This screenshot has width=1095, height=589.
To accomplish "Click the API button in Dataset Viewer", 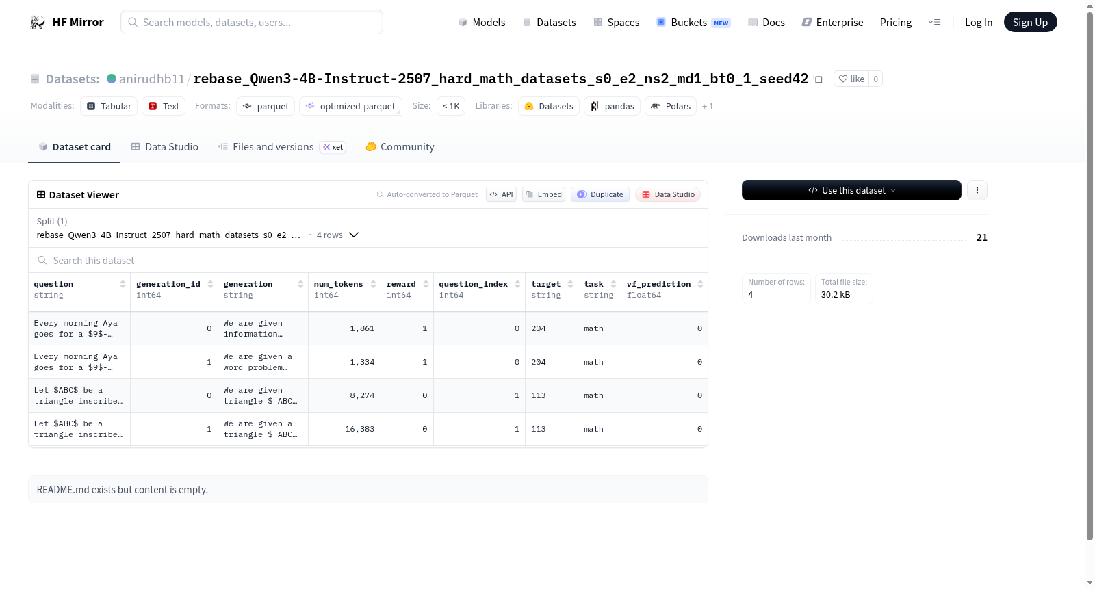I will (501, 194).
